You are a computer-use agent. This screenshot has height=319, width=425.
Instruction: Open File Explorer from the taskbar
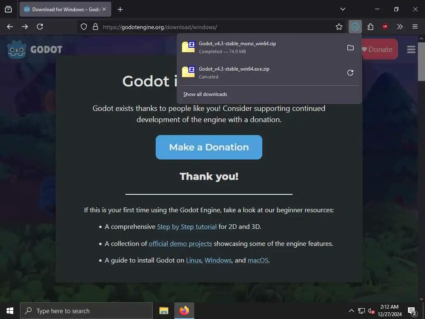click(x=164, y=311)
